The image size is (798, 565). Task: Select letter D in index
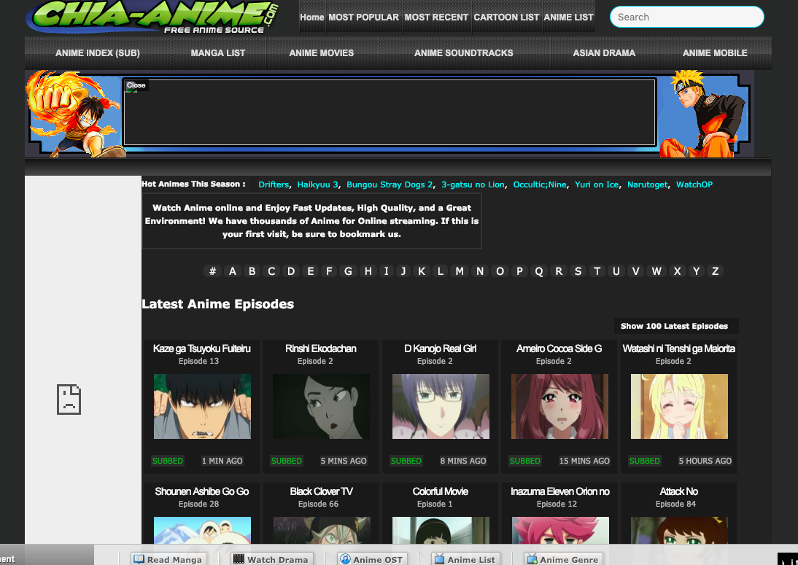[x=291, y=271]
